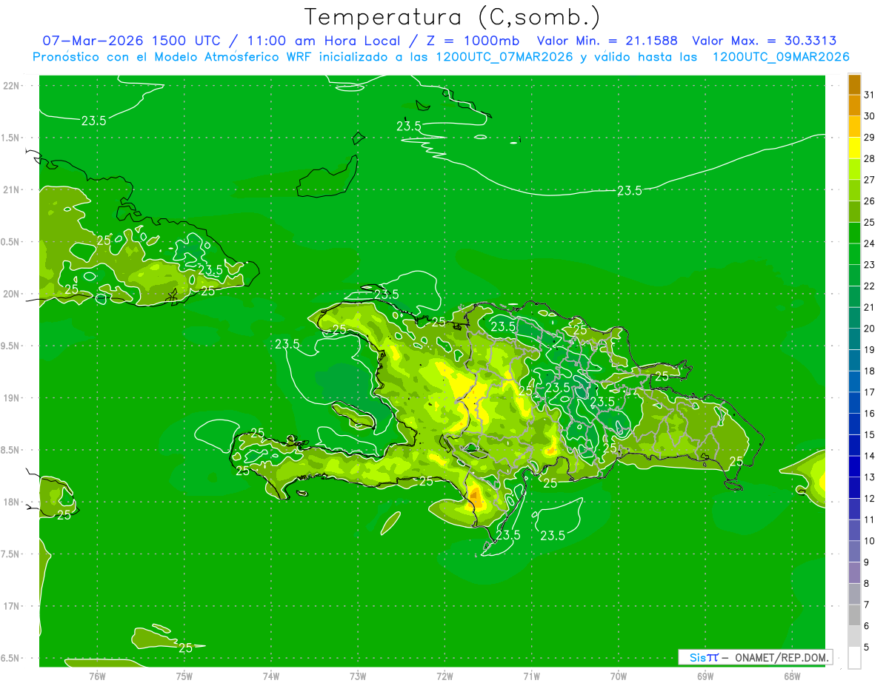Pick the blue legend swatch between 16 and 17

click(x=854, y=403)
